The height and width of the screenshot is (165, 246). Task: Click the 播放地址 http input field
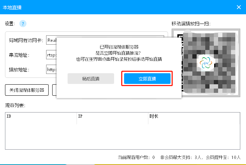click(50, 69)
